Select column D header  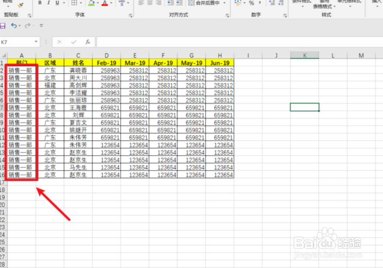106,55
